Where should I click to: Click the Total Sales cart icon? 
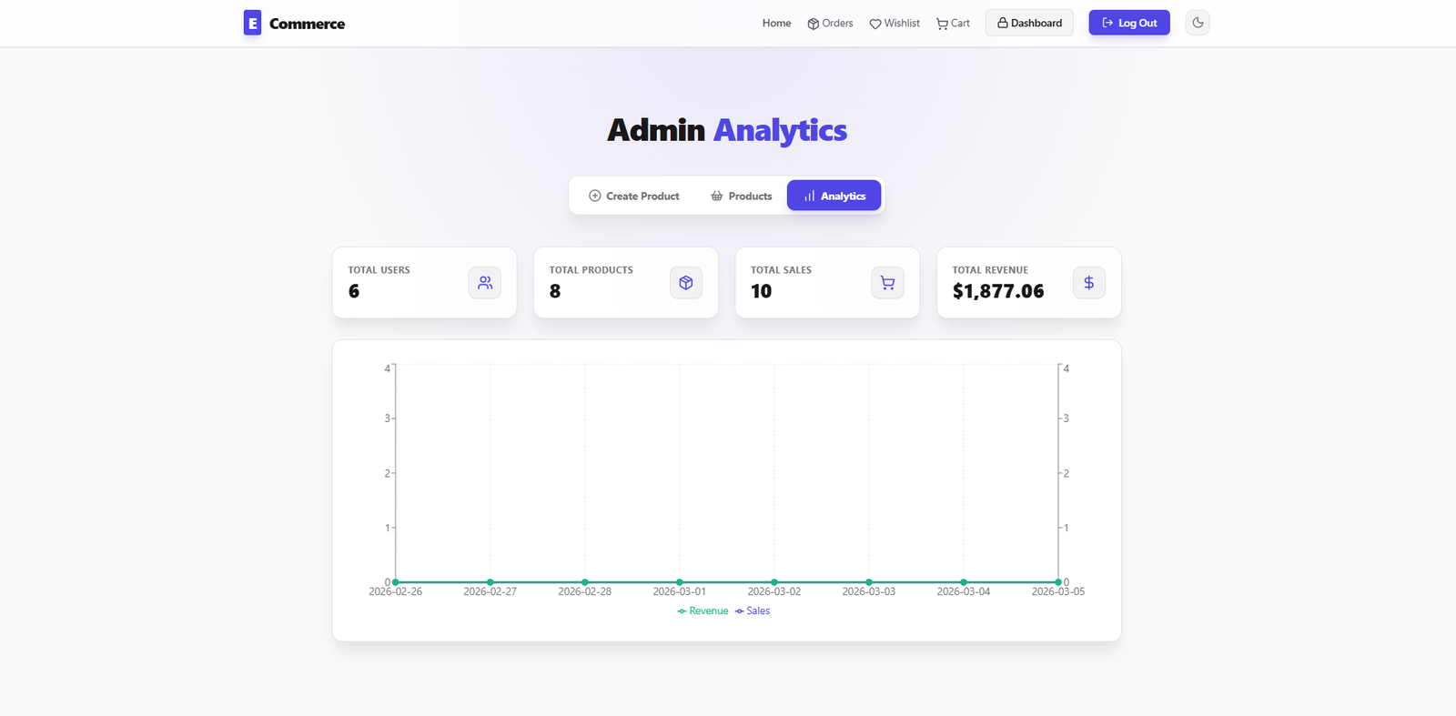click(x=887, y=283)
